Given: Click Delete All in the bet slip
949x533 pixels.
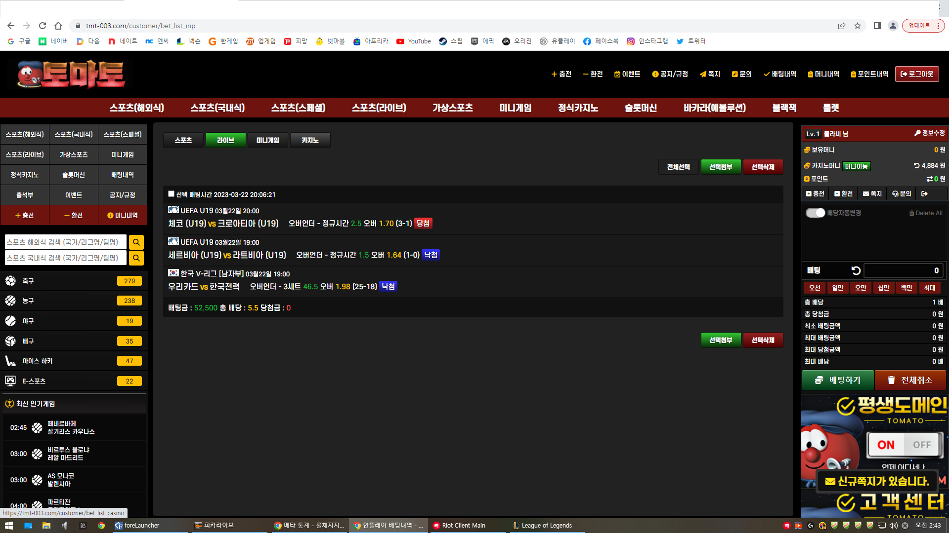Looking at the screenshot, I should [x=926, y=213].
